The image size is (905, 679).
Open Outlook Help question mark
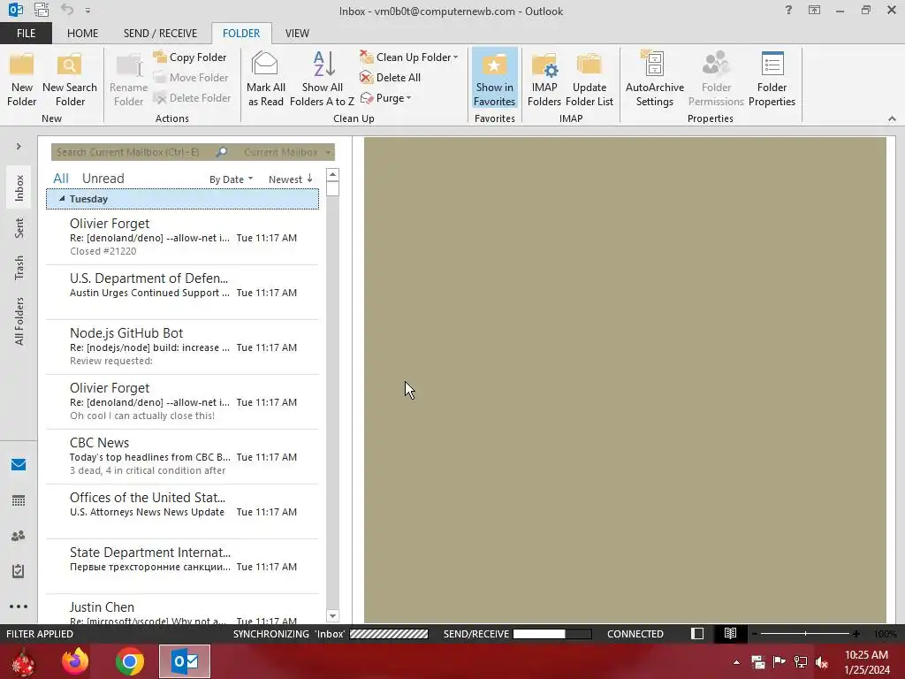(788, 10)
